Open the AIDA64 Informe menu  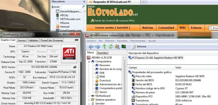coord(110,41)
